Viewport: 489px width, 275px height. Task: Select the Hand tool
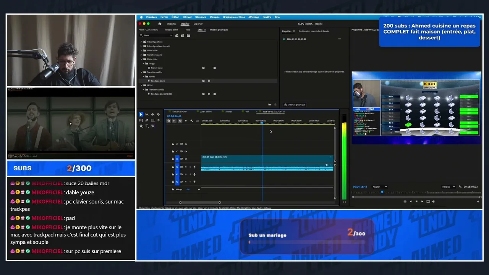coord(141,126)
